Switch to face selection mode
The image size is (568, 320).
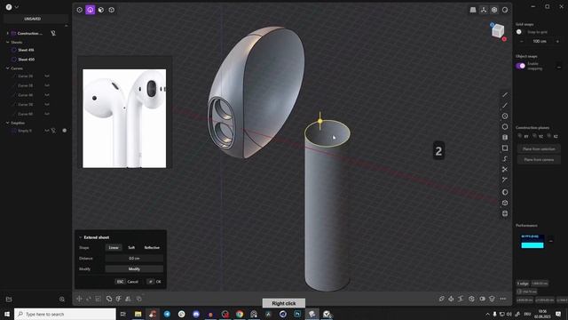coord(101,10)
